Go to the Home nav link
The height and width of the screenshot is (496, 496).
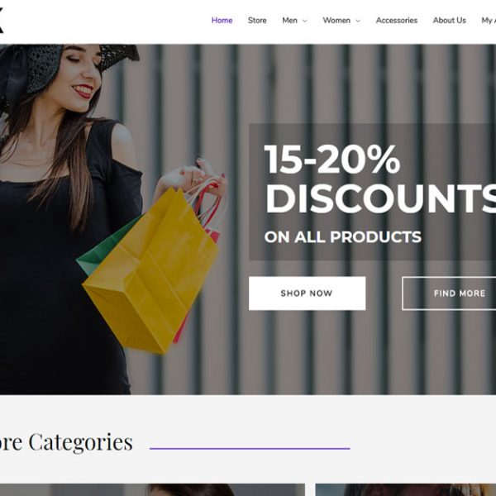pyautogui.click(x=222, y=21)
